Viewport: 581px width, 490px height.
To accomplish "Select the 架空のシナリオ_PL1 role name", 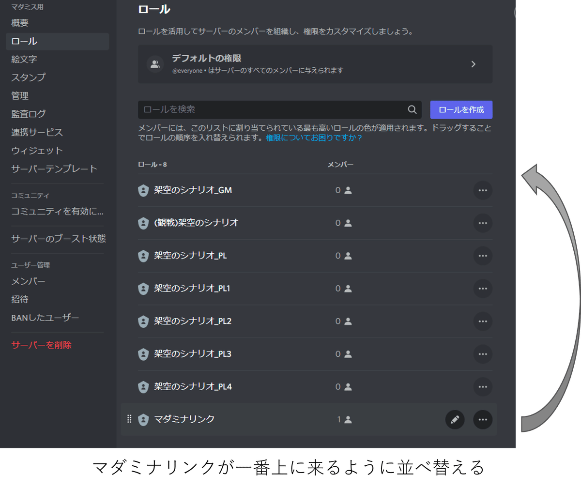I will 192,288.
